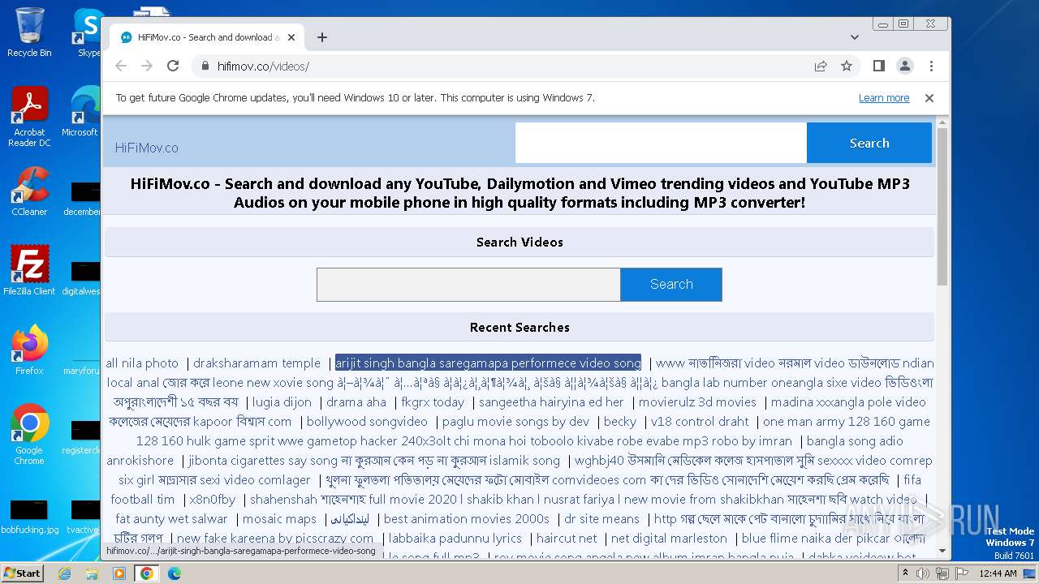Click the Windows Start button
This screenshot has height=584, width=1039.
coord(22,573)
